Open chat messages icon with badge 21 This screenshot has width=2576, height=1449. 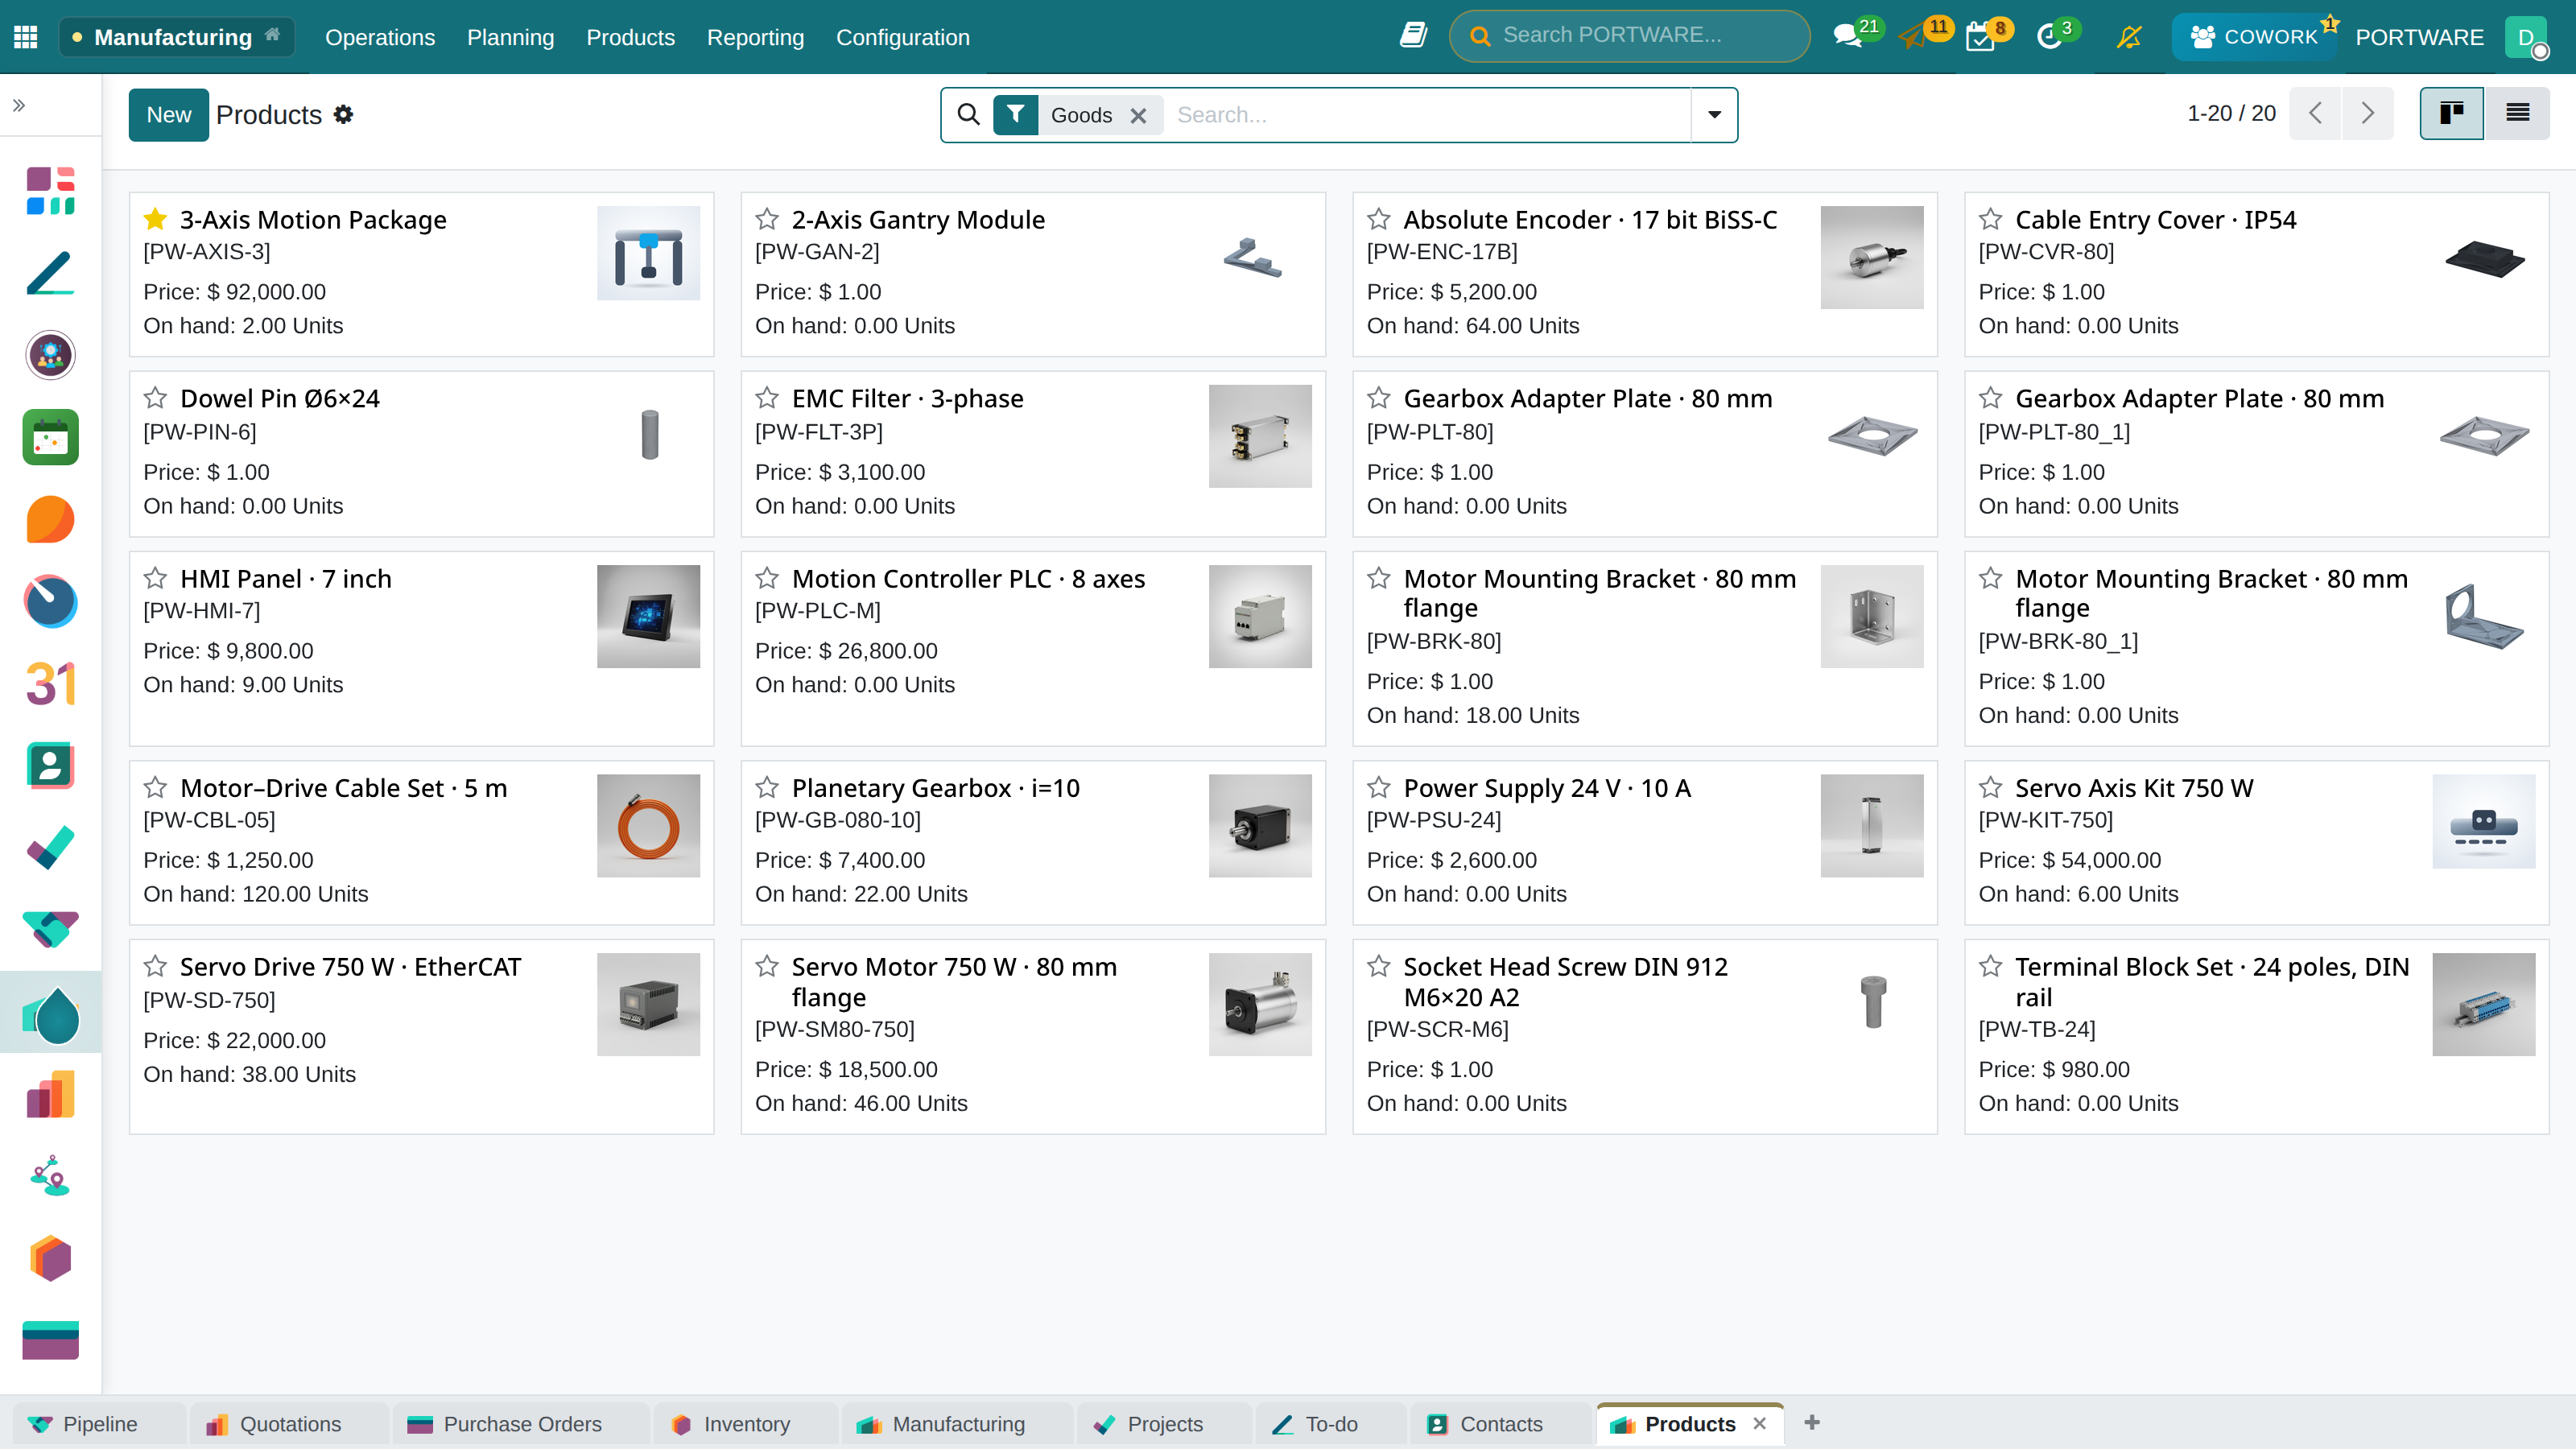tap(1847, 37)
